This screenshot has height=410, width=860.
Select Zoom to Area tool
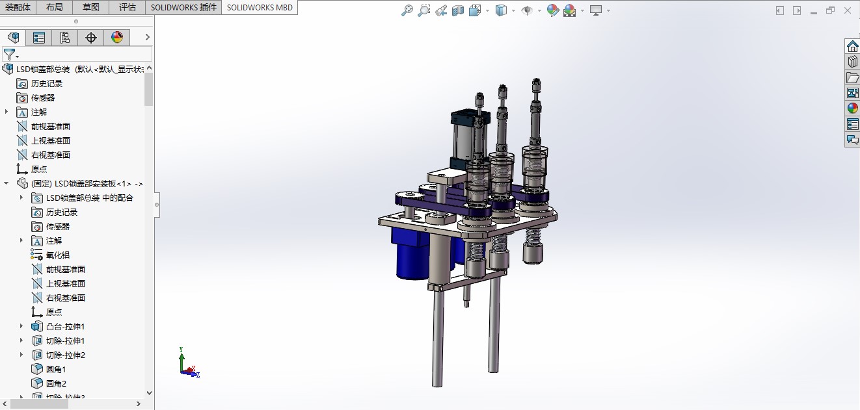pyautogui.click(x=424, y=10)
